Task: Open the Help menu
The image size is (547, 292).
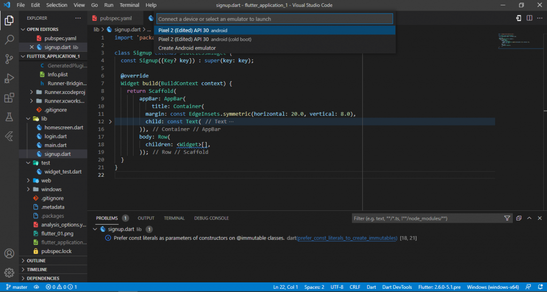Action: pos(151,5)
